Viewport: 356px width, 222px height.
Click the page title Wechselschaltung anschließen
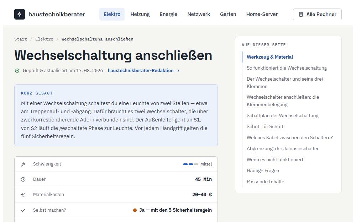113,55
